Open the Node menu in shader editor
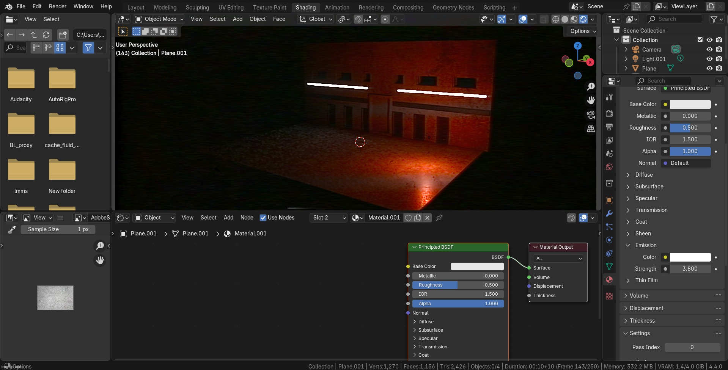Screen dimensions: 728x370 point(247,218)
